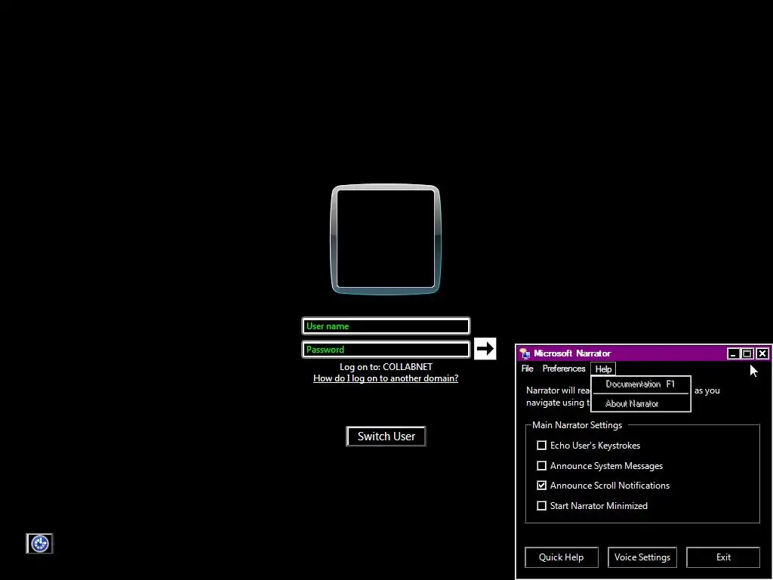Focus the Password field
Viewport: 773px width, 580px height.
click(x=386, y=349)
